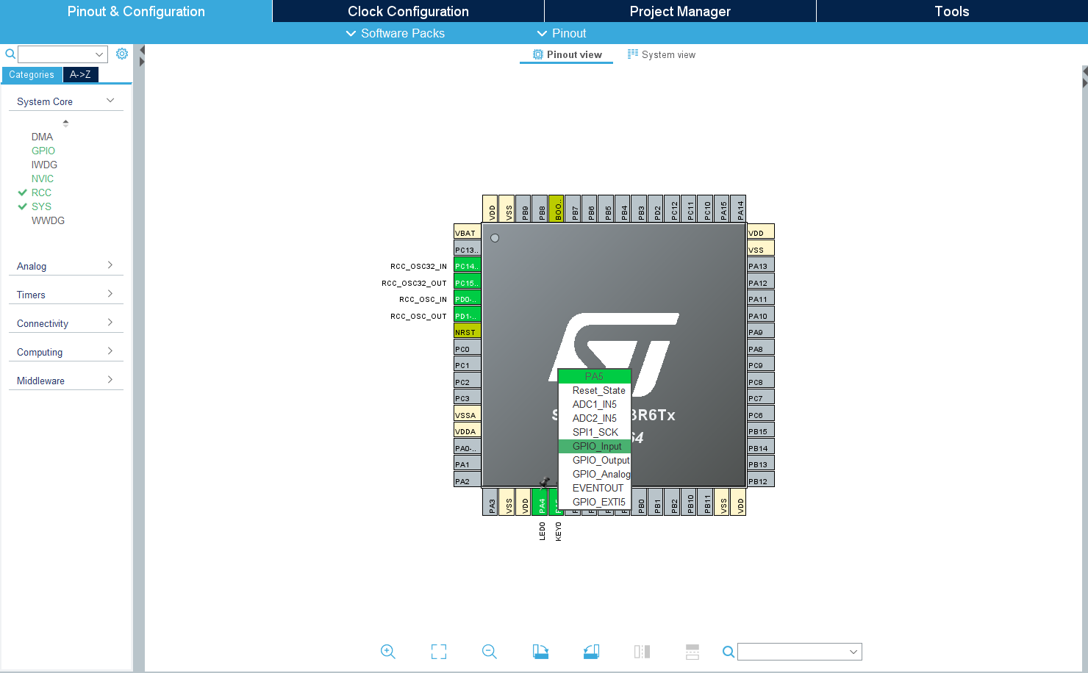Select SYS in System Core
1088x673 pixels.
click(x=41, y=206)
